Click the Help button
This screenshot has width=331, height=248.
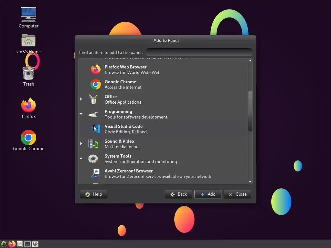pos(93,194)
